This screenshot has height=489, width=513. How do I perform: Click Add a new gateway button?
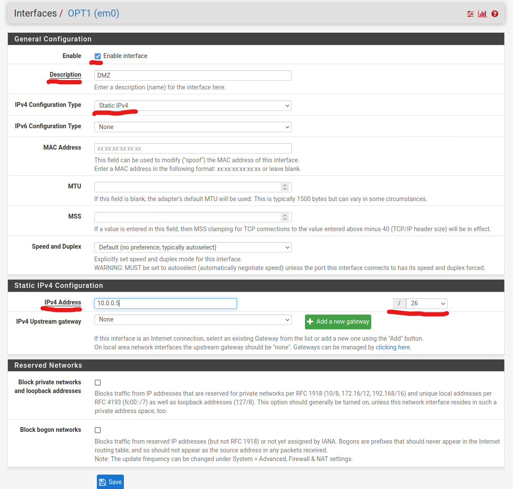click(338, 322)
